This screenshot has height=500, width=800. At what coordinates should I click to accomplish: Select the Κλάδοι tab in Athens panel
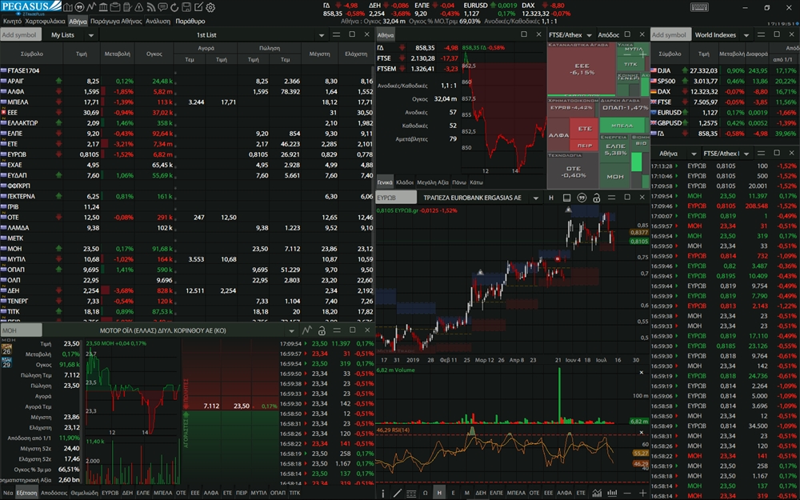405,182
